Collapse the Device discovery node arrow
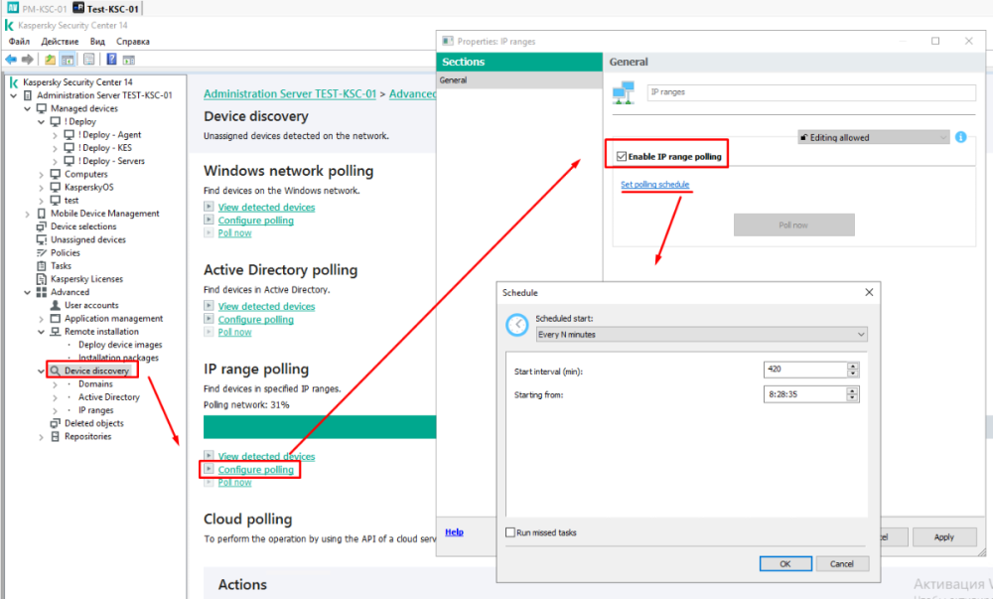 41,372
